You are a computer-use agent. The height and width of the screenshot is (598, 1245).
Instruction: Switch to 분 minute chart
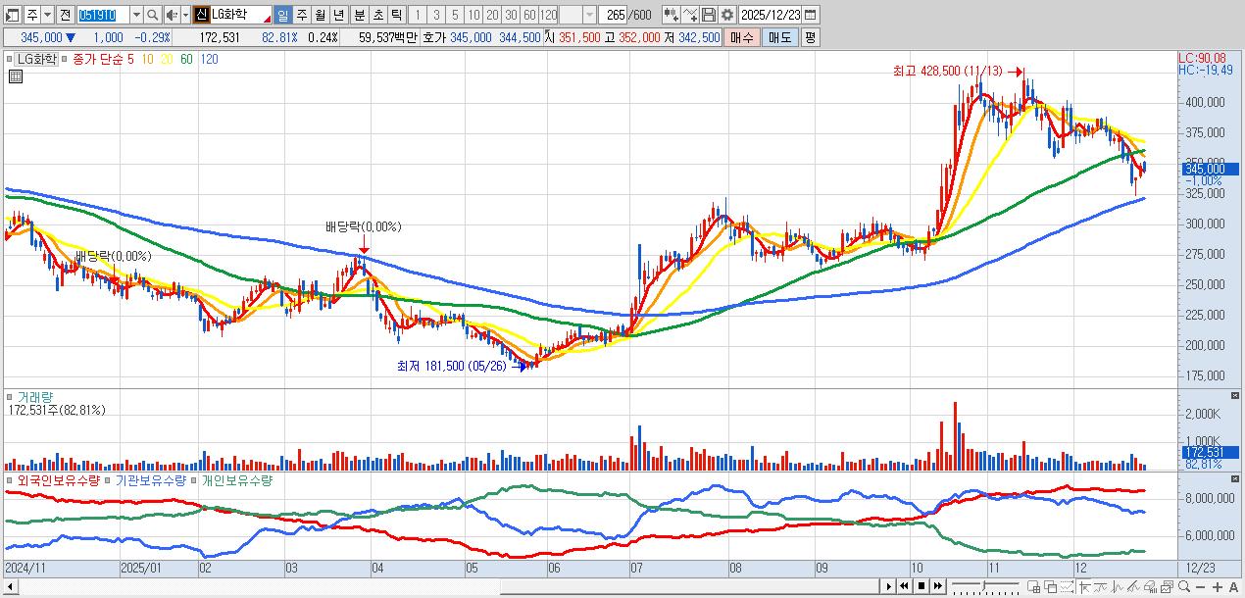(359, 15)
